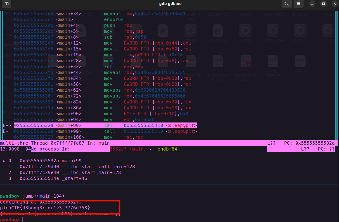339x222 pixels.
Task: Select .zsh_history file in background Files window
Action: (273, 66)
